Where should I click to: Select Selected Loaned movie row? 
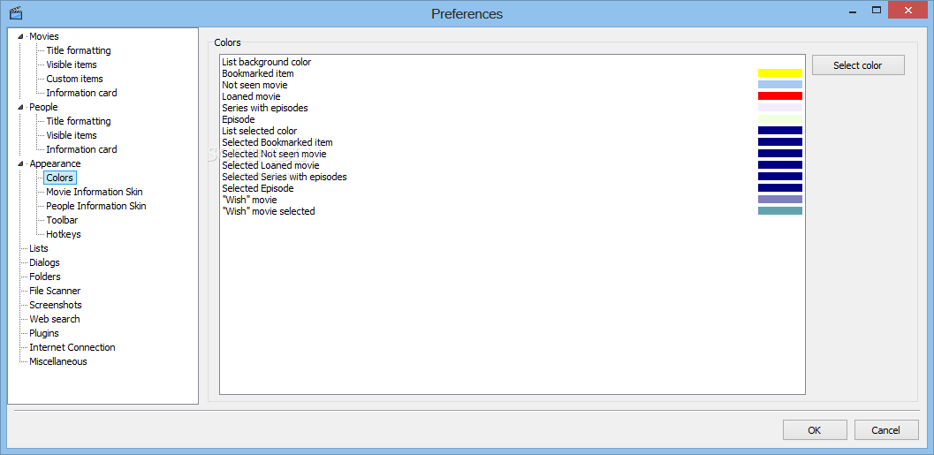(513, 165)
